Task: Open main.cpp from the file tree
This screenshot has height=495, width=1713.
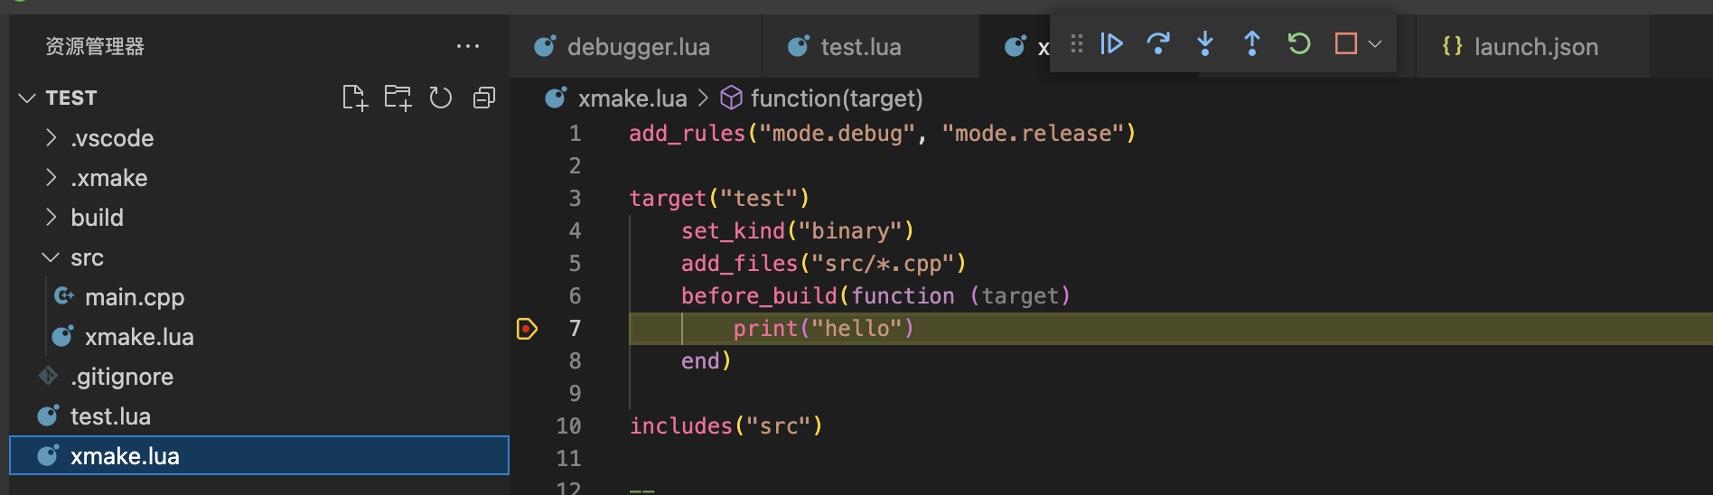Action: [134, 297]
